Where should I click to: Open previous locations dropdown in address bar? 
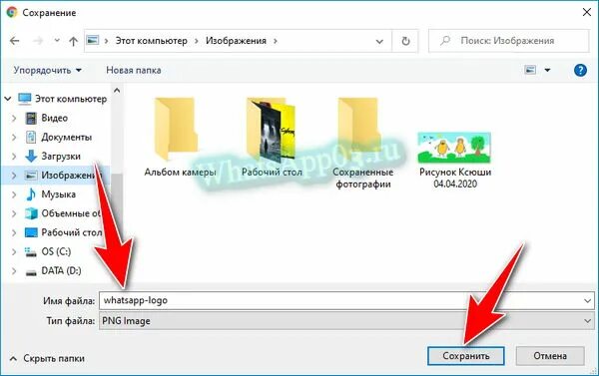tap(379, 41)
